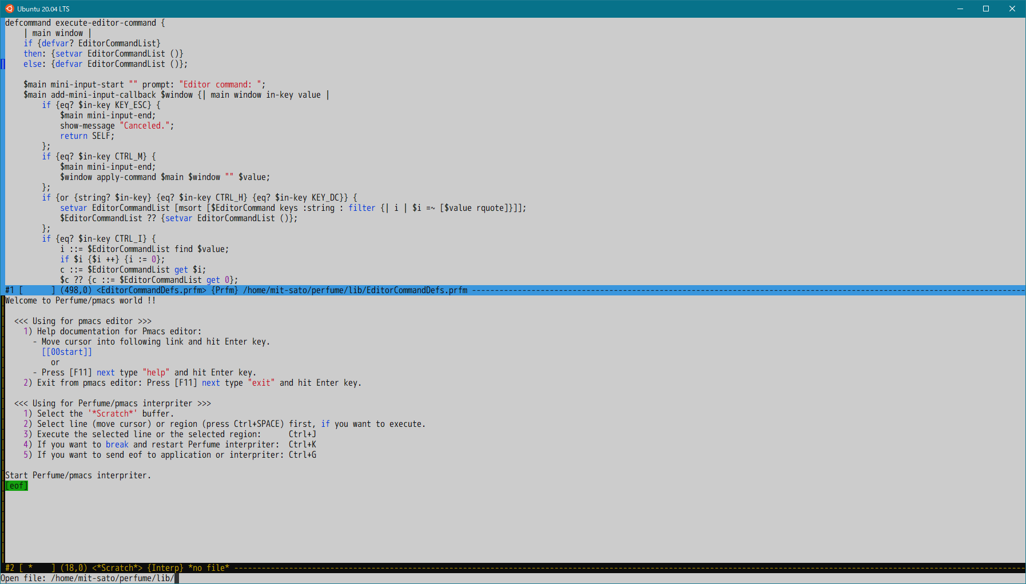Click '3) Execute the selected line' Ctrl+J line
The image size is (1026, 584).
tap(170, 434)
